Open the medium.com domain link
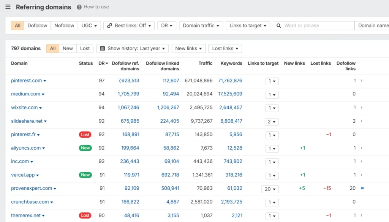 click(x=25, y=94)
